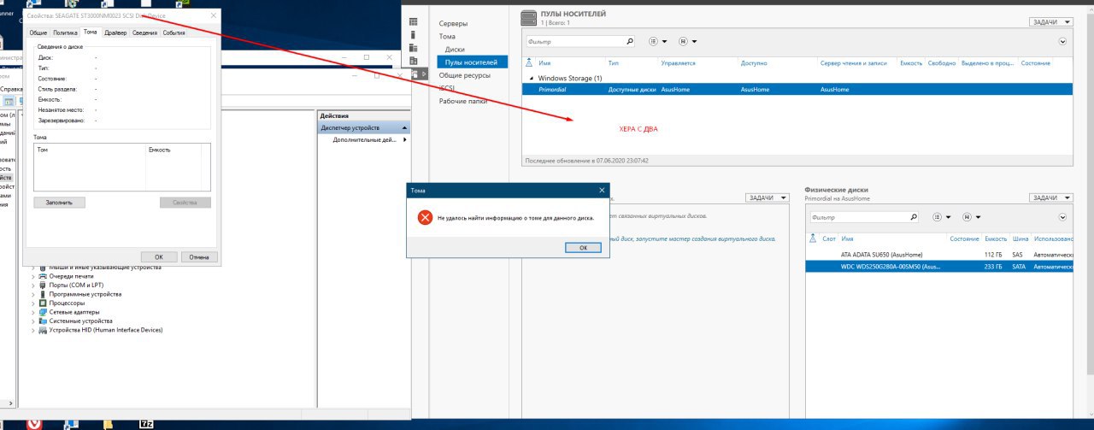Open Рабочие папки in the sidebar
Screen dimensions: 1094x430
pos(462,101)
